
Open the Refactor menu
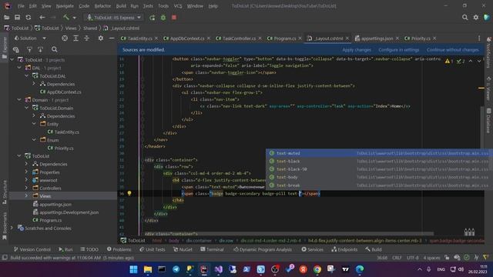(102, 6)
